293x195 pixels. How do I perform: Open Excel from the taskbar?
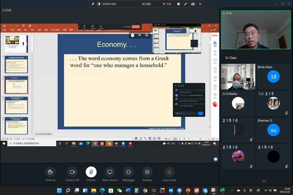(222, 190)
